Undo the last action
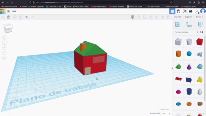206x116 pixels. (x=27, y=17)
